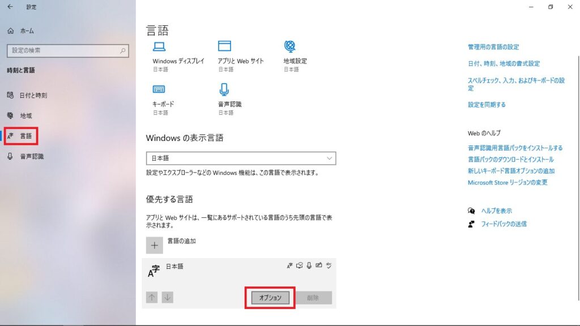Click the 言語の追加 label

(x=182, y=241)
